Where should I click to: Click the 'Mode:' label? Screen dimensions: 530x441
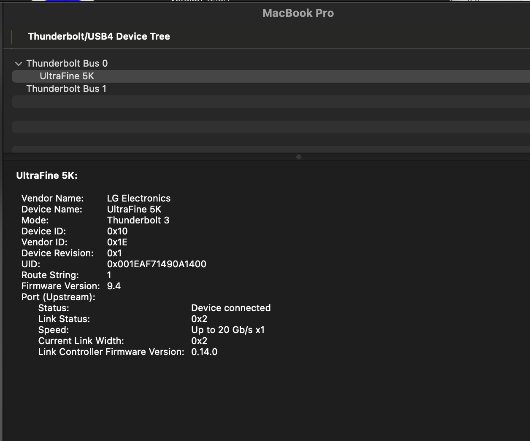tap(35, 220)
